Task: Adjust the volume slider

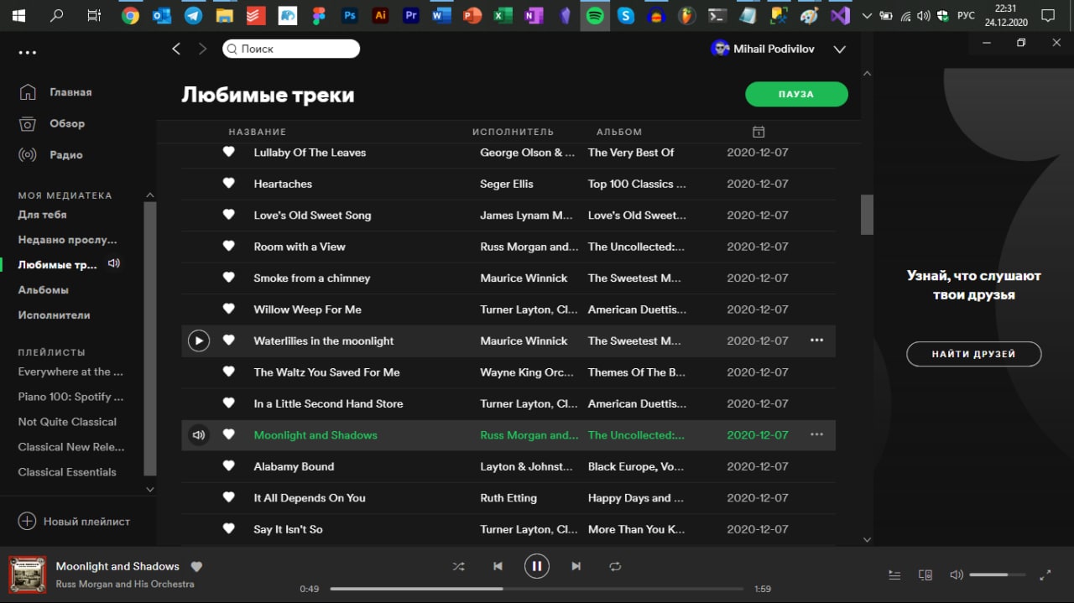Action: [x=997, y=575]
